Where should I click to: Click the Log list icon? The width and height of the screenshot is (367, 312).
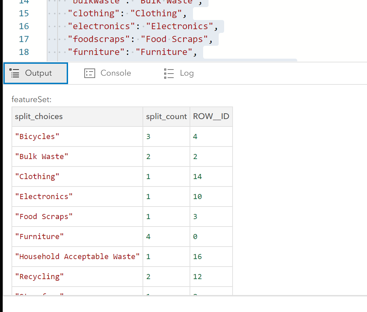(x=169, y=73)
